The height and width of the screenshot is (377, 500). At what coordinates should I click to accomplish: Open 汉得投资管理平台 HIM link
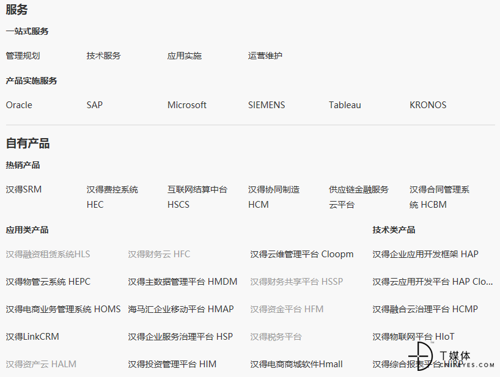click(x=172, y=364)
